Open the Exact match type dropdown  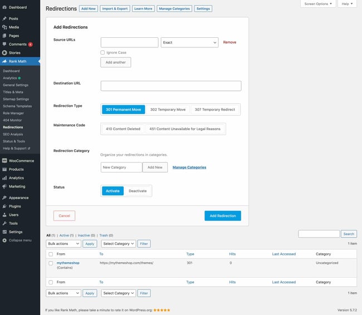tap(189, 42)
